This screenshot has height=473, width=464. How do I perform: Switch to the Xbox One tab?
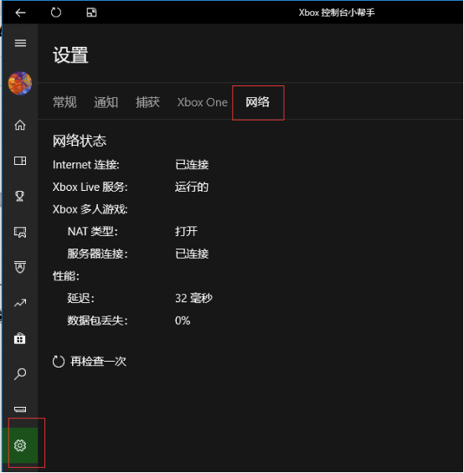202,102
